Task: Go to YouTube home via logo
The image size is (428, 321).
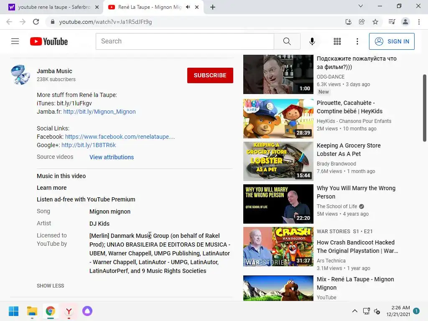Action: [x=49, y=41]
